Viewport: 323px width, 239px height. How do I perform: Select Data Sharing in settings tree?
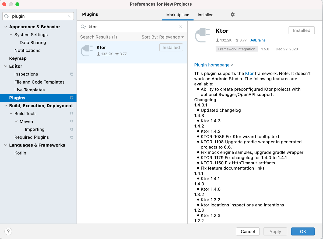[33, 43]
